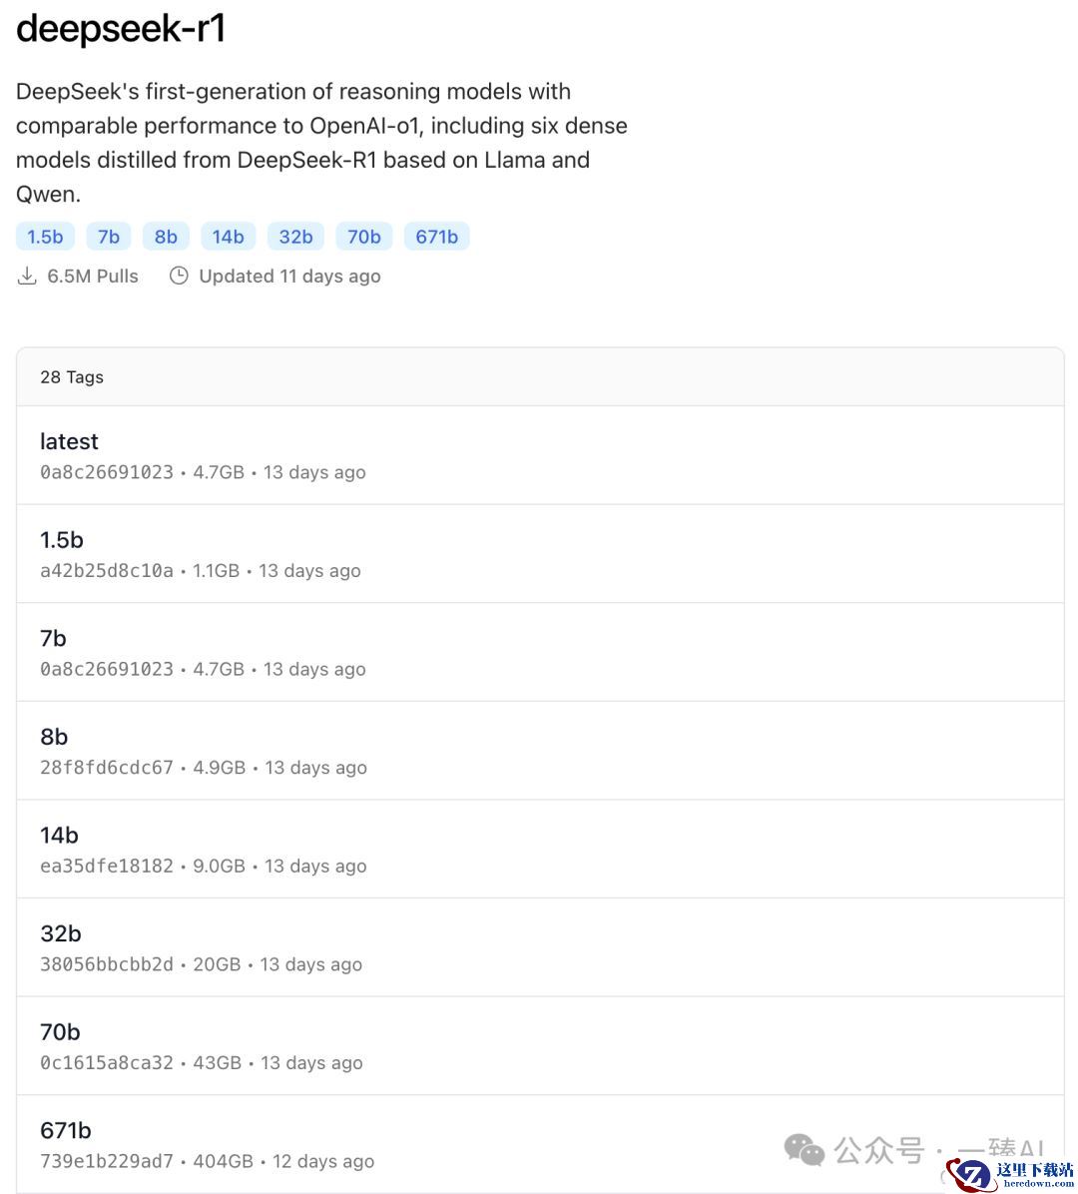Select the 671b size tag pill
The width and height of the screenshot is (1078, 1194).
[x=437, y=237]
